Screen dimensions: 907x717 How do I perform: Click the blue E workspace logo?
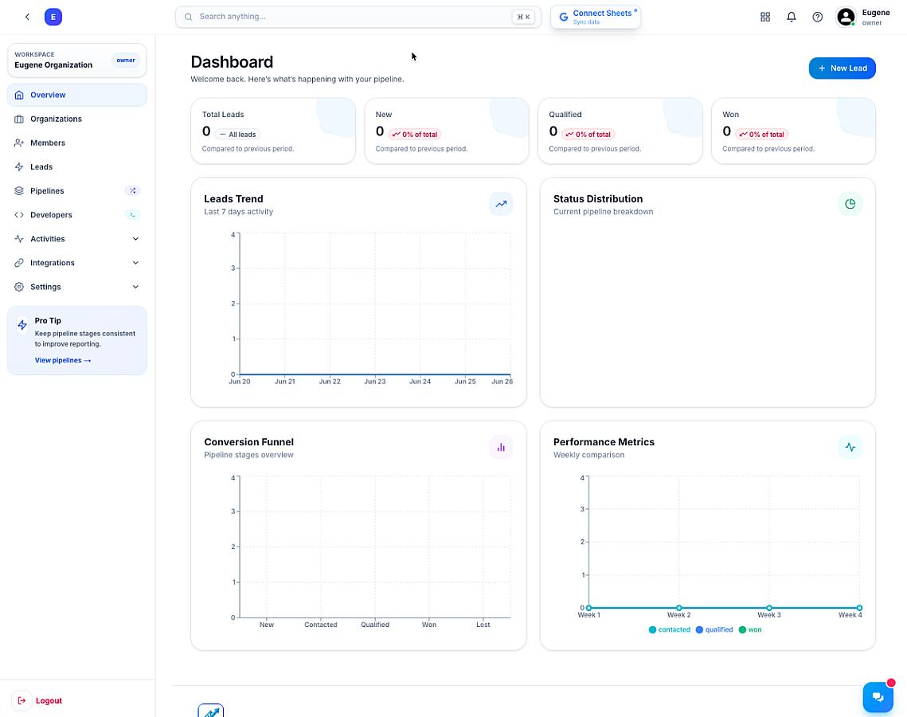pos(53,17)
